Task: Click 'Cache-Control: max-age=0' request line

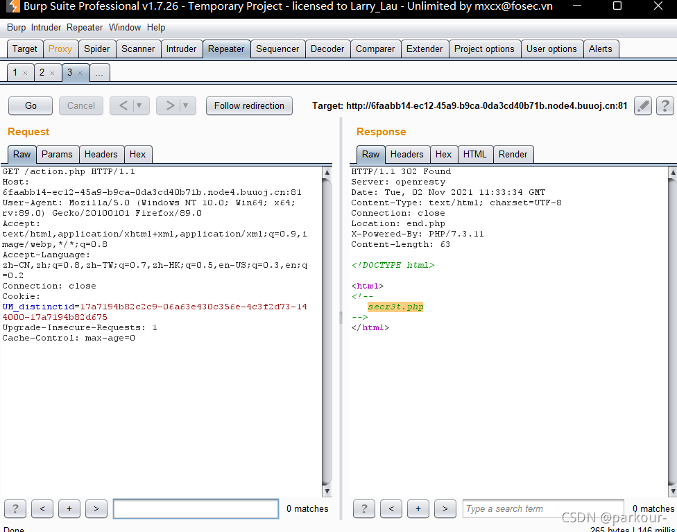Action: click(x=69, y=338)
